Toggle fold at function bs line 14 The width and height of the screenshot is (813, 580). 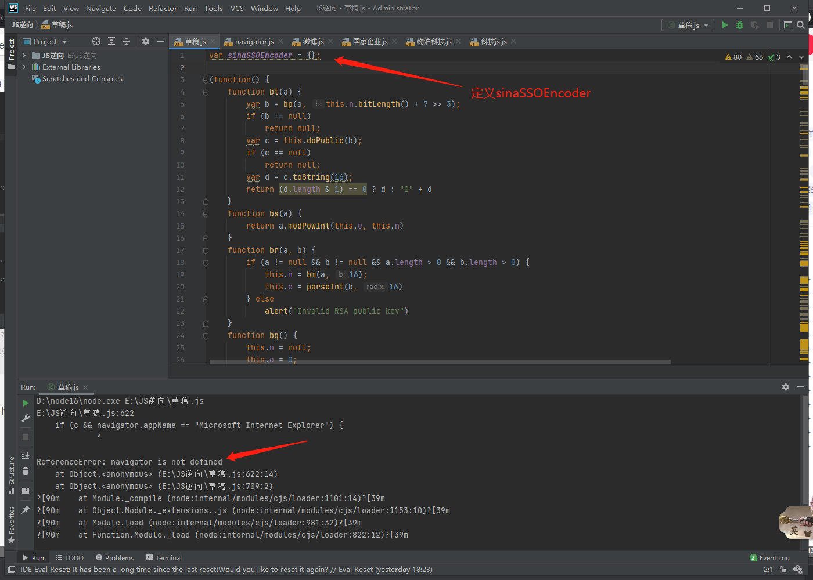click(x=206, y=213)
